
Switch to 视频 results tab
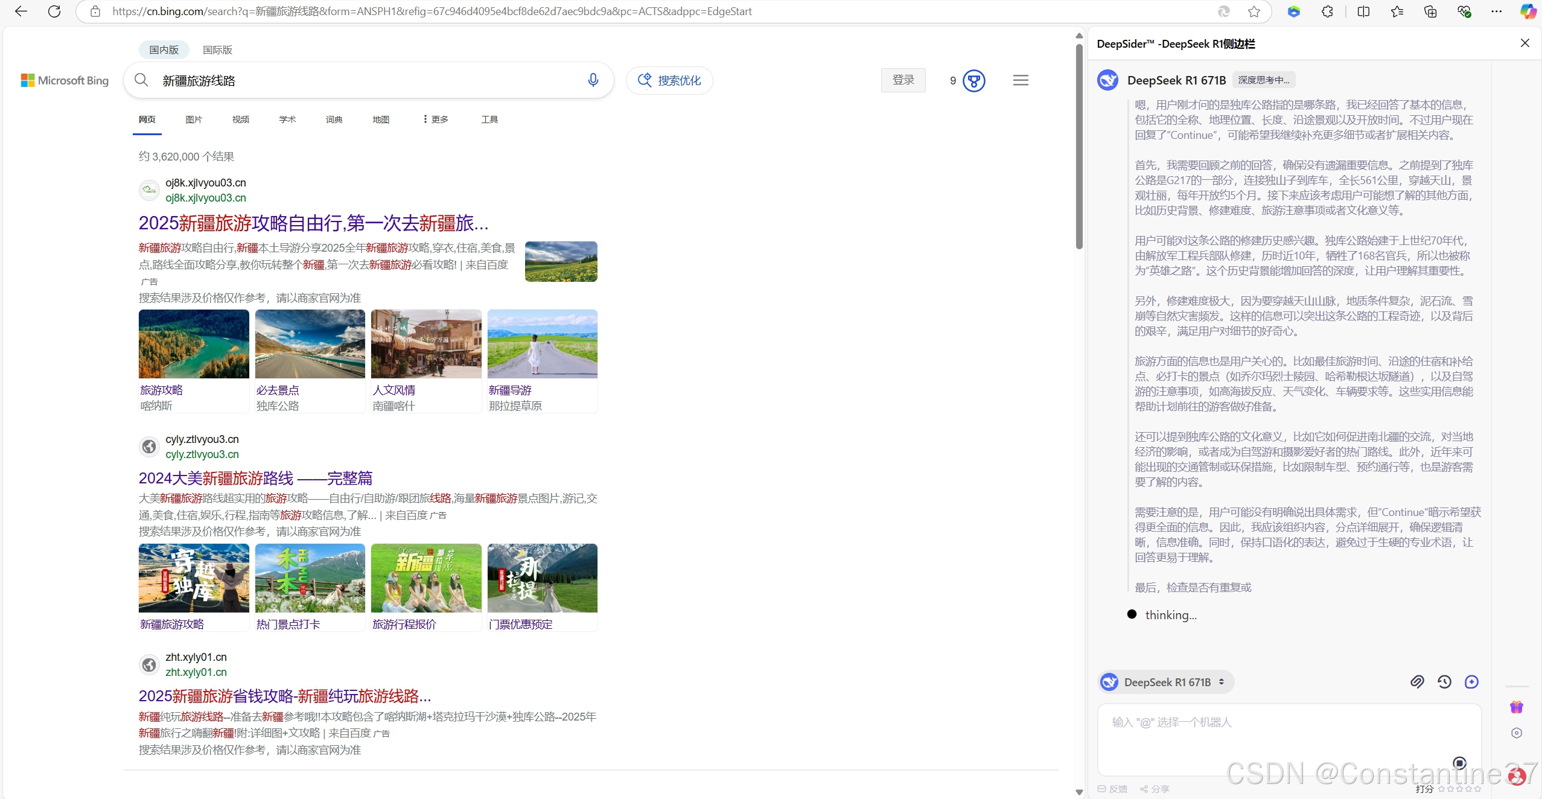click(240, 119)
